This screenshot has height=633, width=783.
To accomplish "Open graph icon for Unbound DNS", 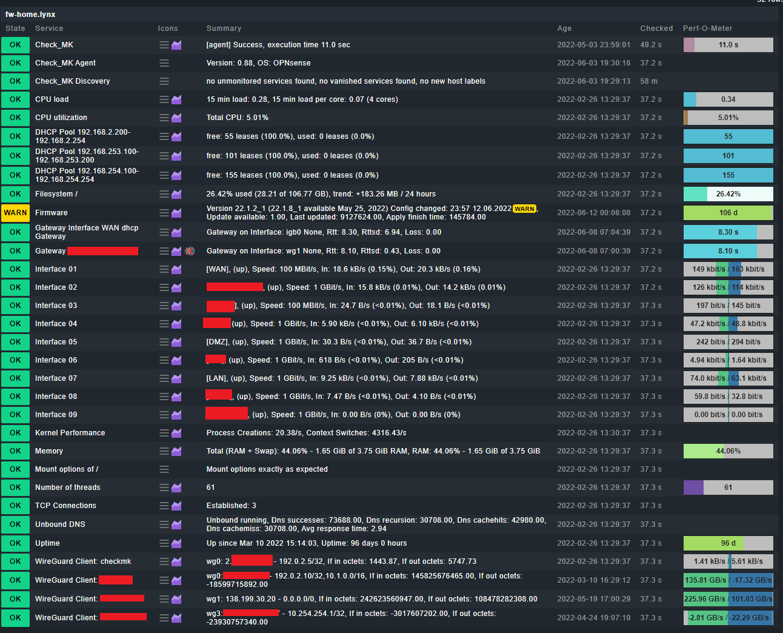I will (176, 524).
